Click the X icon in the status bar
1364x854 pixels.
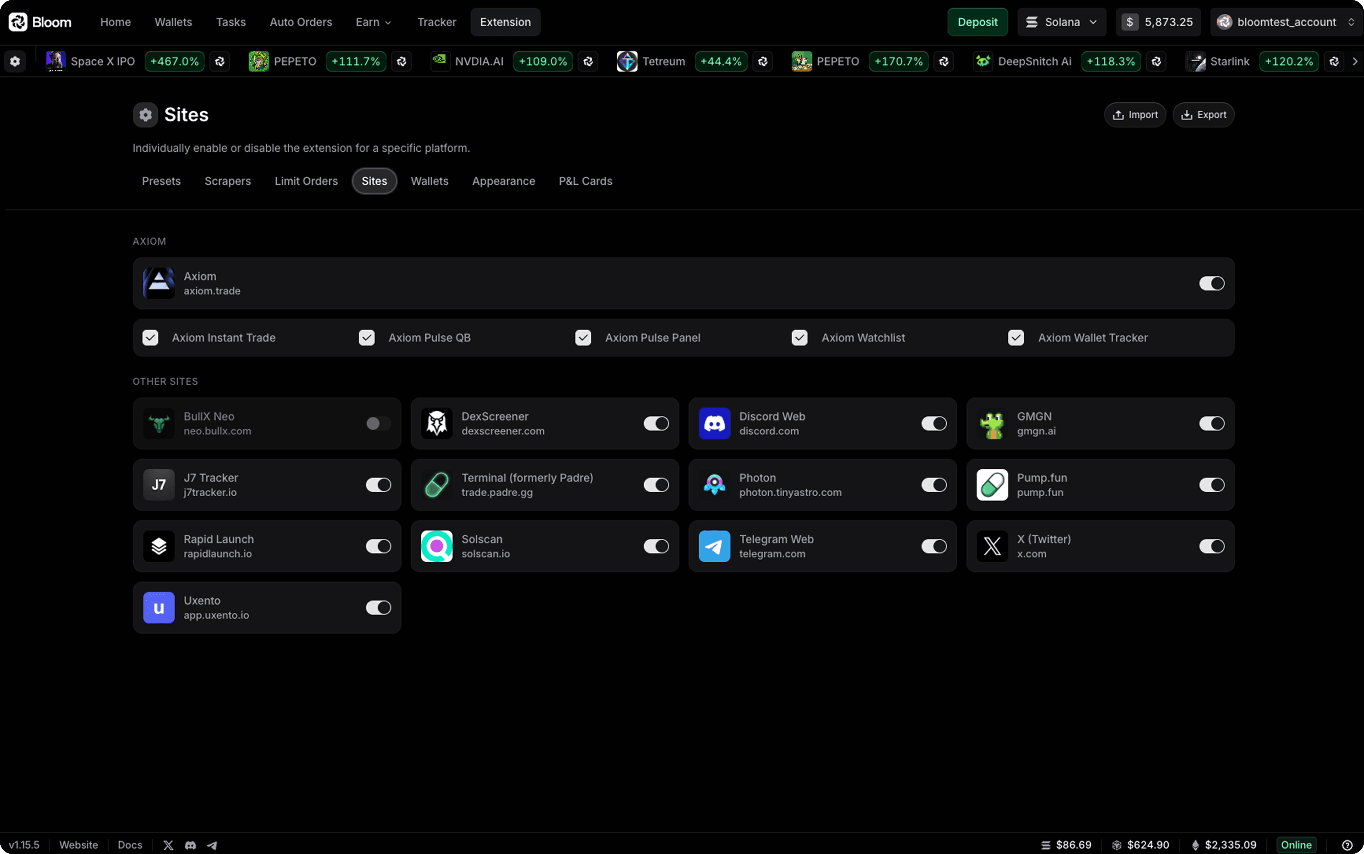pyautogui.click(x=168, y=845)
